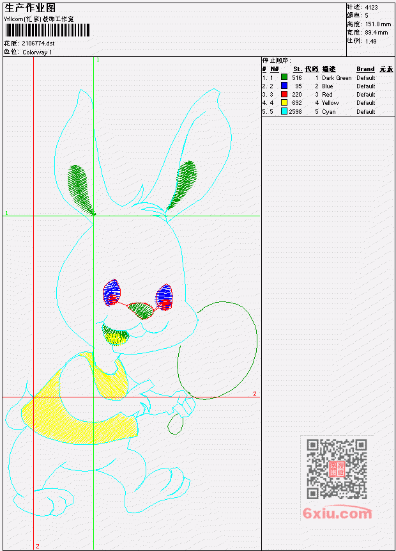Click the 'Dark Green' description text
396x551 pixels.
tap(337, 77)
